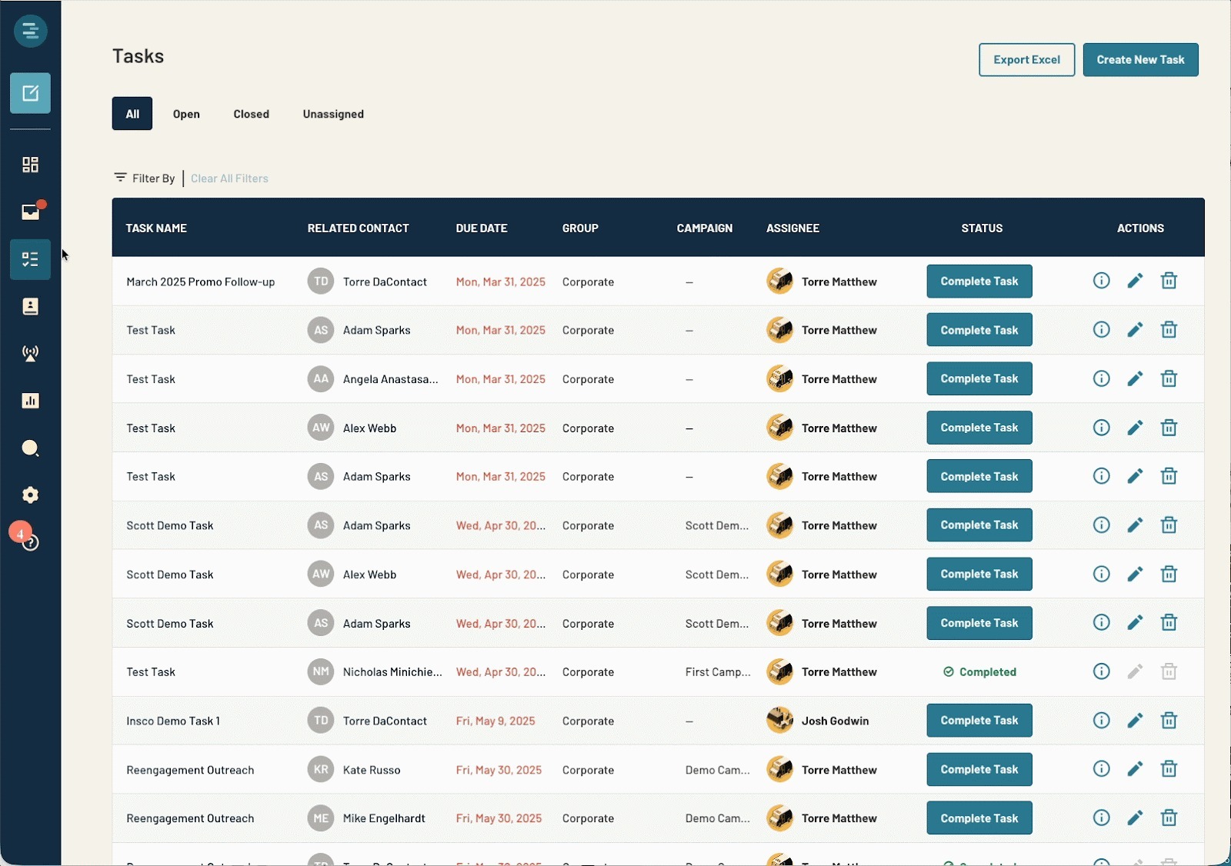The width and height of the screenshot is (1231, 866).
Task: Click the Create New Task button
Action: 1140,60
